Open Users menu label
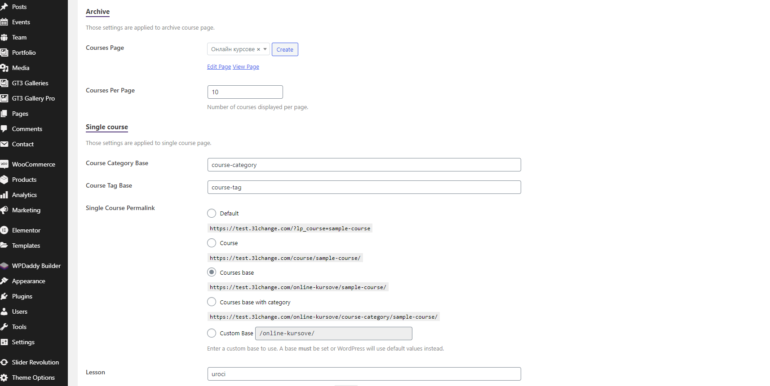770x386 pixels. (20, 311)
